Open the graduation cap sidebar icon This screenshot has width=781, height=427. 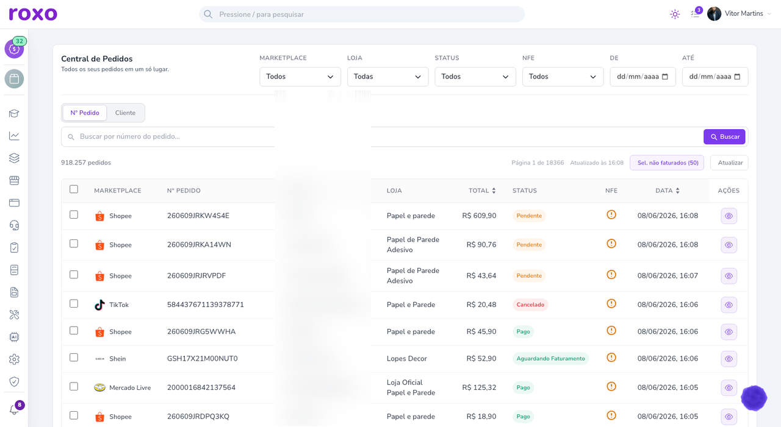click(14, 113)
